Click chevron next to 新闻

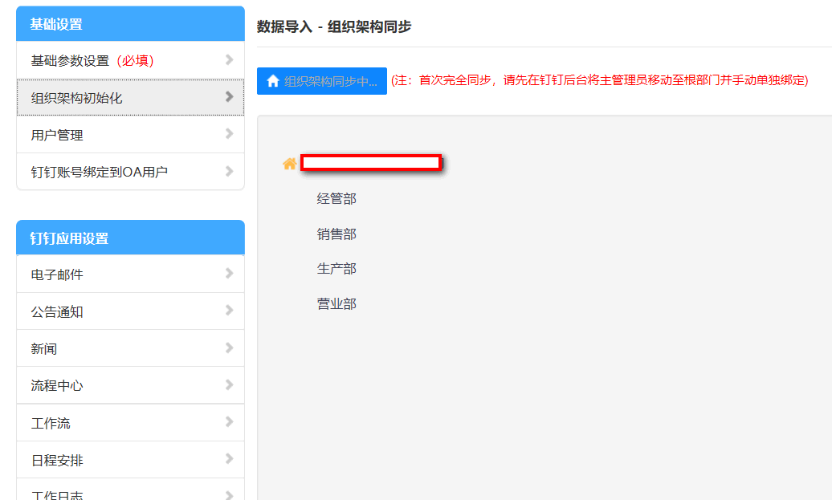click(229, 348)
